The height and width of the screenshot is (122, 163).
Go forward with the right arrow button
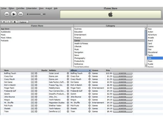coord(8,22)
